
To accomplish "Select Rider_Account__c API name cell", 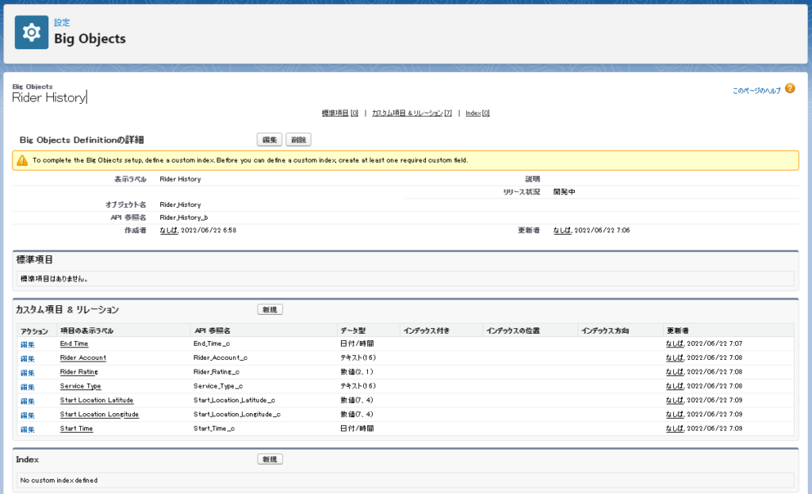I will 220,358.
